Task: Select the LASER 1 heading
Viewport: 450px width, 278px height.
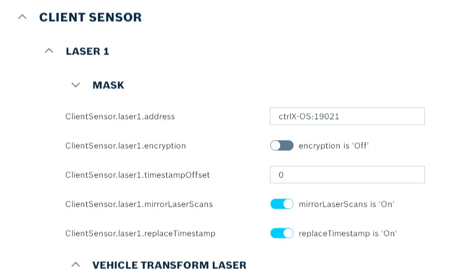Action: pos(88,51)
